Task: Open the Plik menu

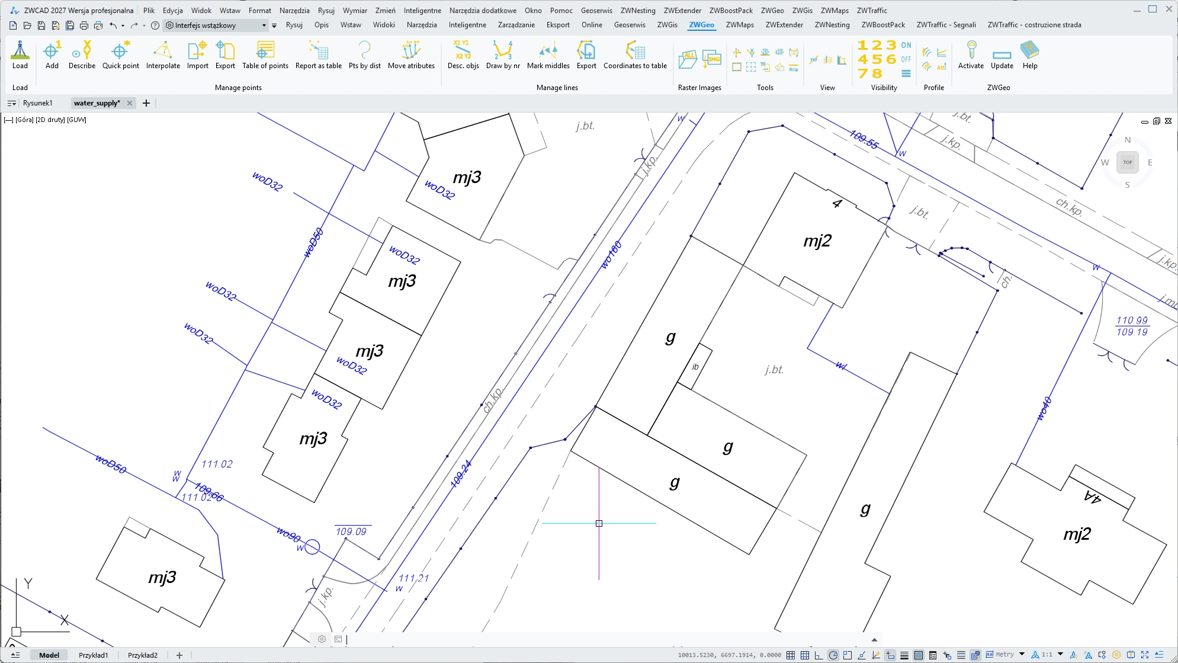Action: click(x=149, y=10)
